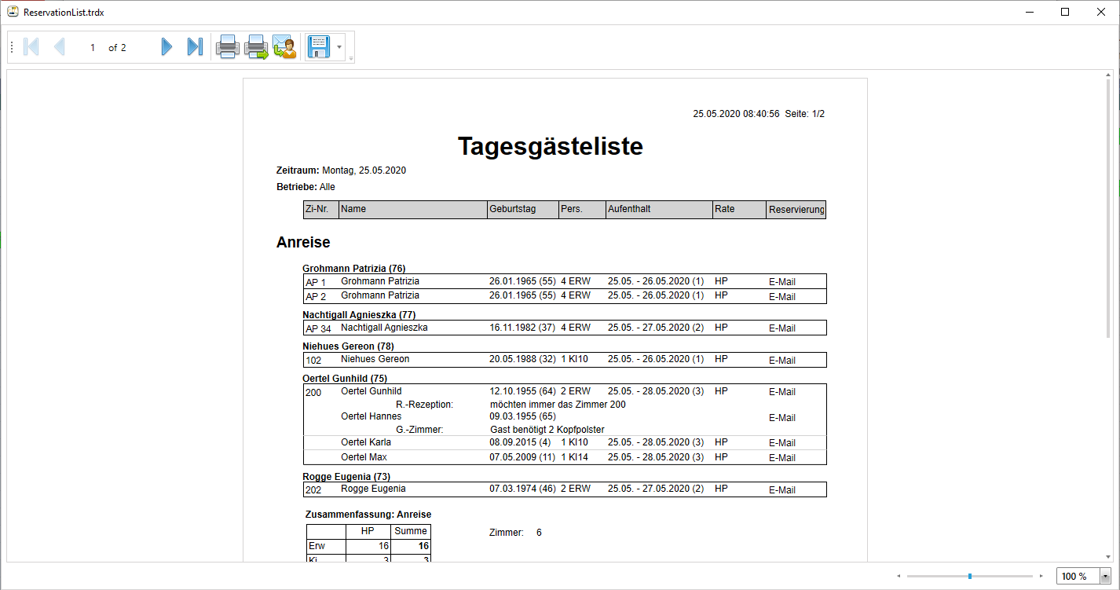Click the Anreise section heading

[x=303, y=242]
